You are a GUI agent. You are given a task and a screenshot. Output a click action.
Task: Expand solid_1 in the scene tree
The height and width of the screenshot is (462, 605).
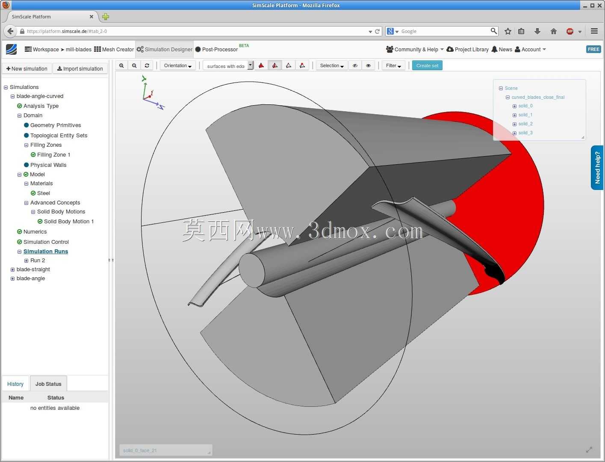tap(514, 115)
